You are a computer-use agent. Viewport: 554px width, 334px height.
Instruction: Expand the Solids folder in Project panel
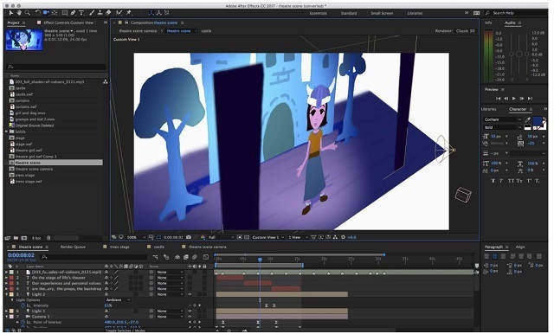point(6,132)
